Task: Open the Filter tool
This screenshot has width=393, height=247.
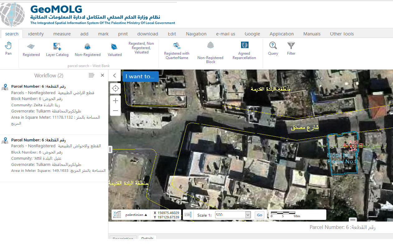Action: click(x=291, y=49)
